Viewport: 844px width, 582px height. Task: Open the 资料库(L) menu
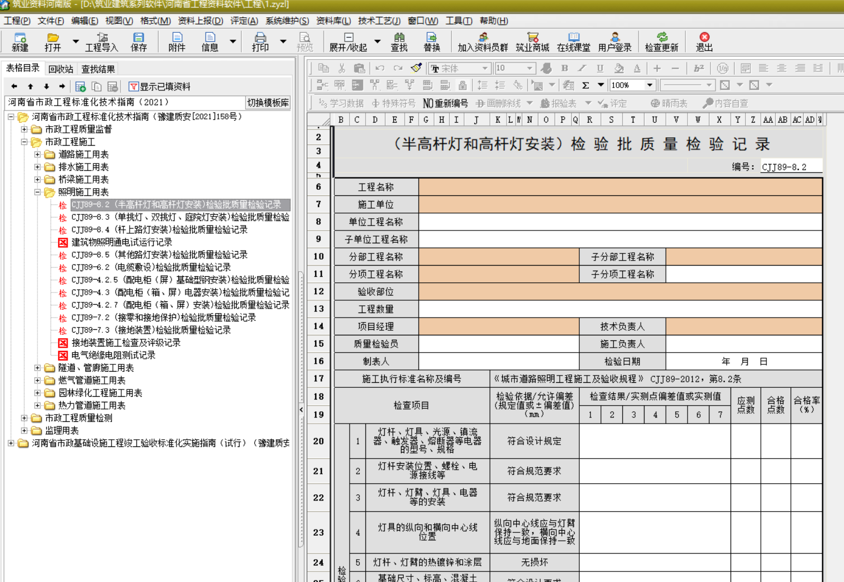point(333,21)
